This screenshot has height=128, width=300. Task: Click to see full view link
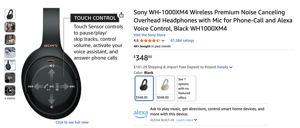pyautogui.click(x=72, y=122)
